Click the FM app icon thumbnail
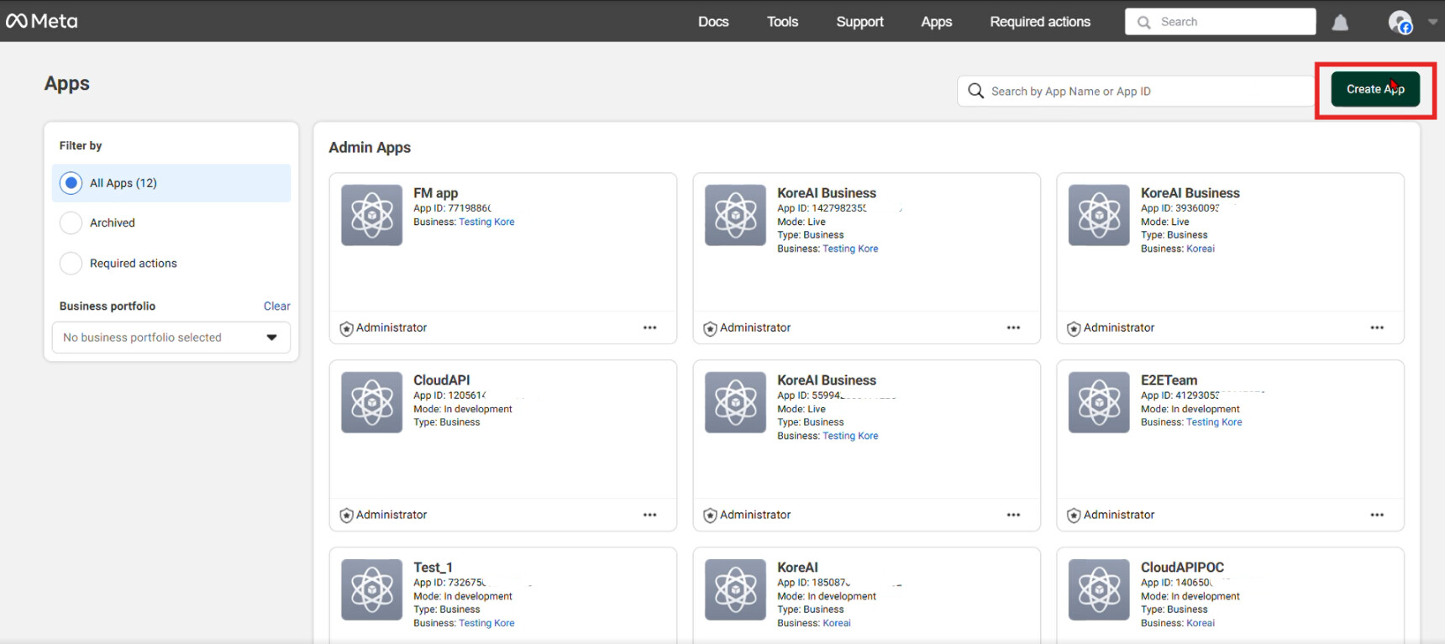 point(371,215)
